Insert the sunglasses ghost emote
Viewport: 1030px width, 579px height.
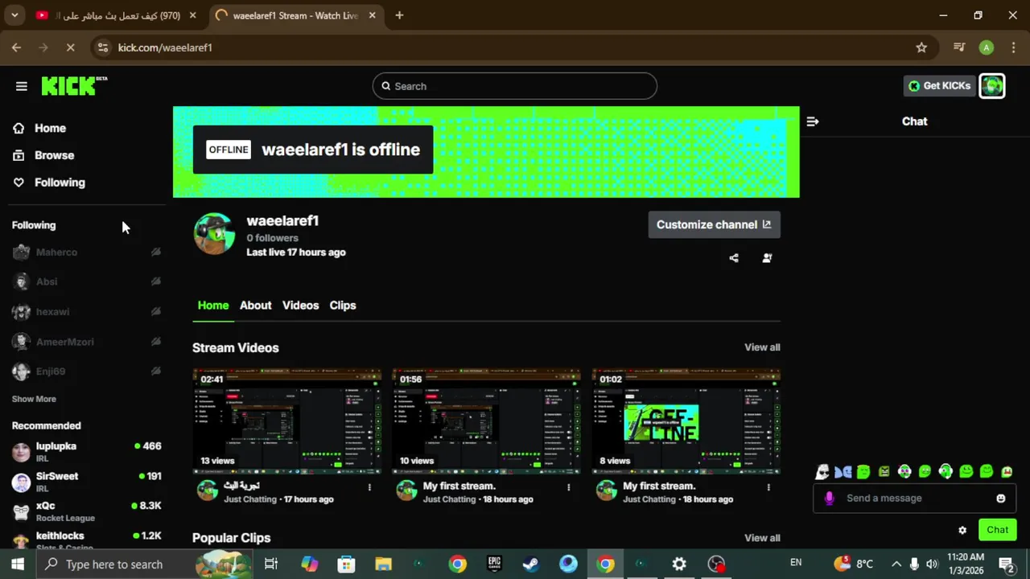click(822, 472)
